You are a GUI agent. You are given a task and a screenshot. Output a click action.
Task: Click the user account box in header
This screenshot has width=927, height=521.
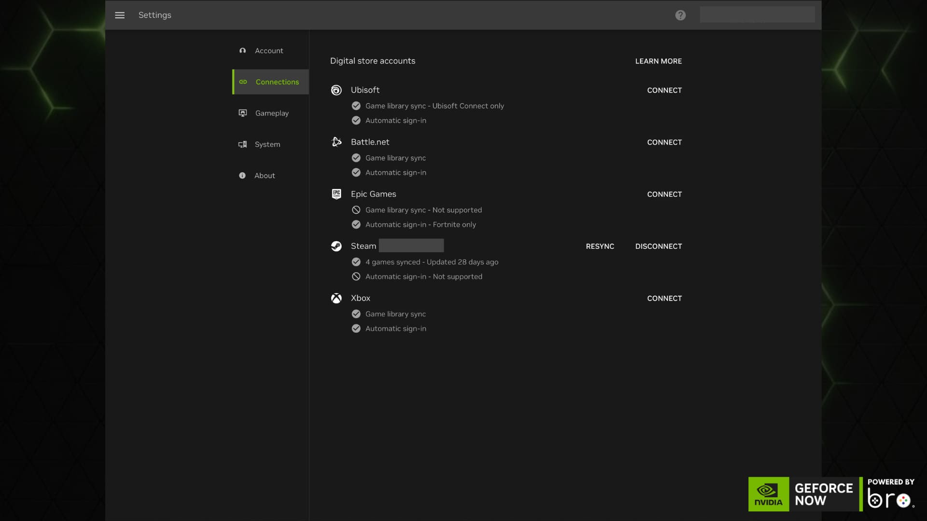pyautogui.click(x=757, y=14)
